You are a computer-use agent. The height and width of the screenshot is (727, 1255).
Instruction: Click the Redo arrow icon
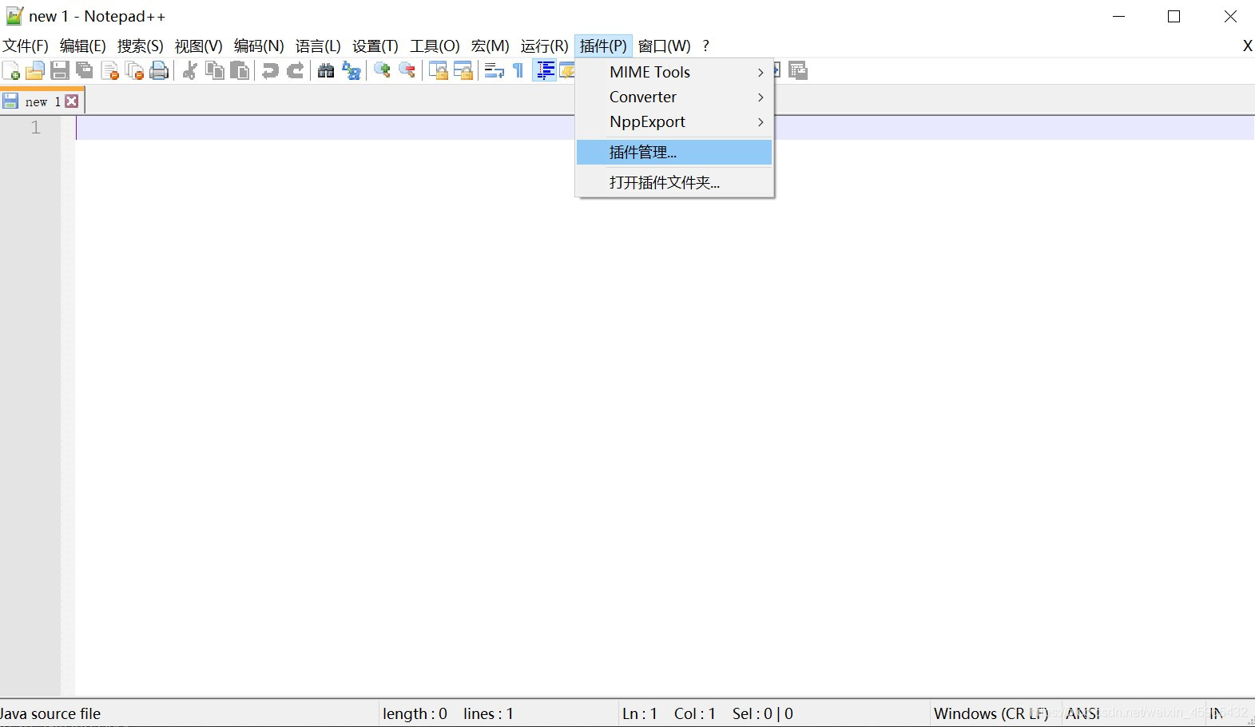[296, 71]
